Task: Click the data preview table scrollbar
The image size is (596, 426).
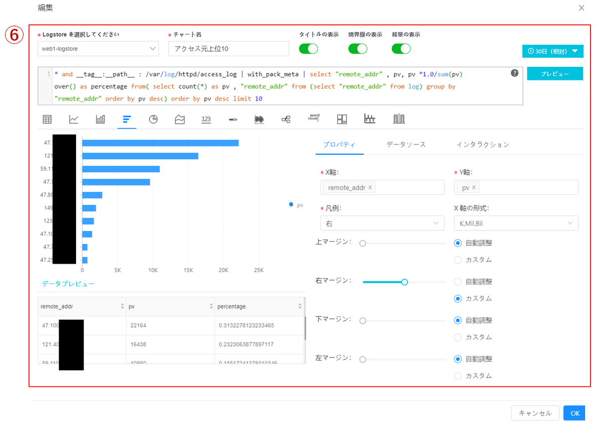Action: (305, 328)
